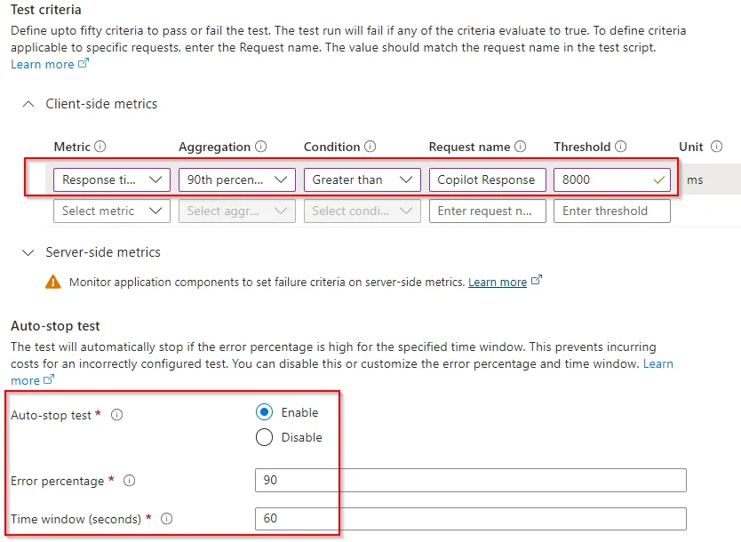Click the info icon beside Request name
741x542 pixels.
pos(521,147)
